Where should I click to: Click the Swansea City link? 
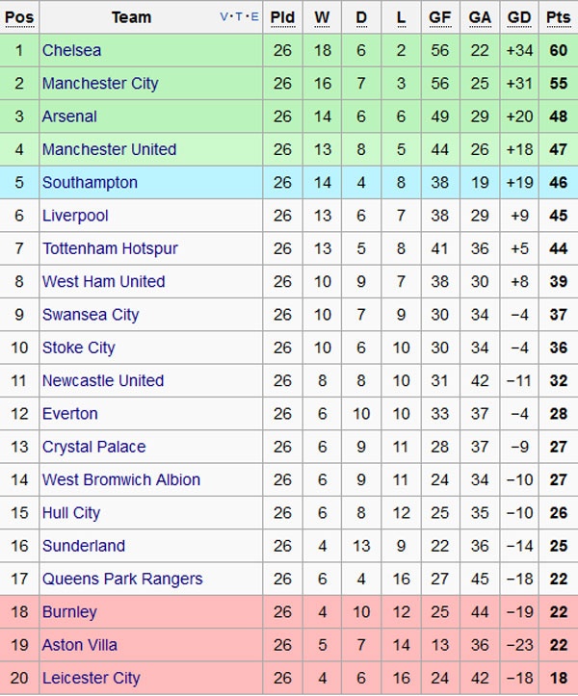click(x=91, y=315)
